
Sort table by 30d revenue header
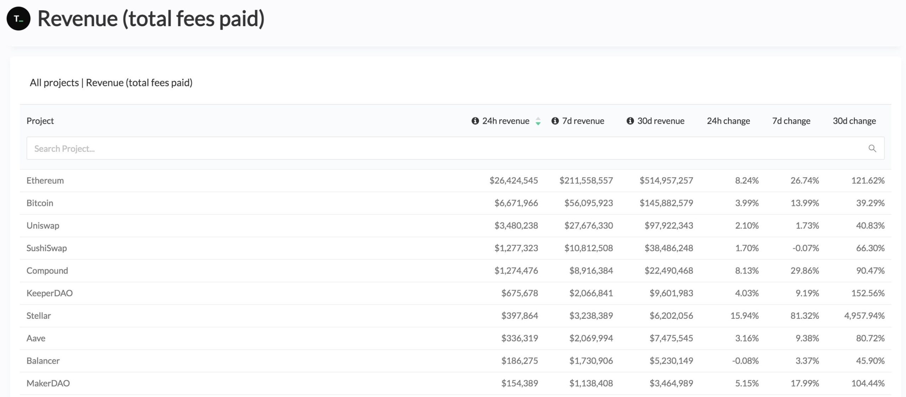(660, 121)
